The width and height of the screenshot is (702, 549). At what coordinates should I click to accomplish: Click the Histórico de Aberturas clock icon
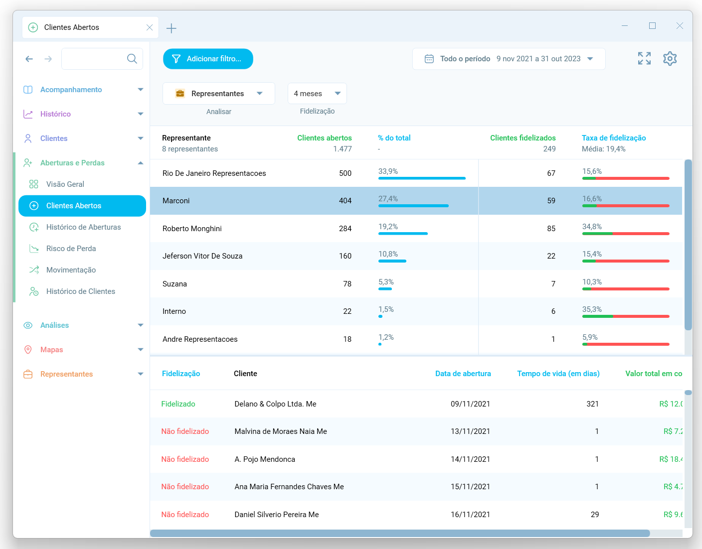[34, 227]
